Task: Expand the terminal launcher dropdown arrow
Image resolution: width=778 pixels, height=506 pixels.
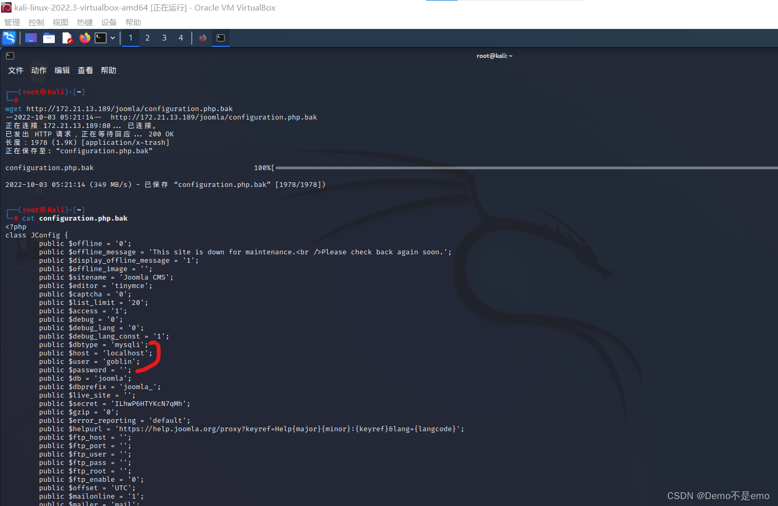Action: [113, 38]
